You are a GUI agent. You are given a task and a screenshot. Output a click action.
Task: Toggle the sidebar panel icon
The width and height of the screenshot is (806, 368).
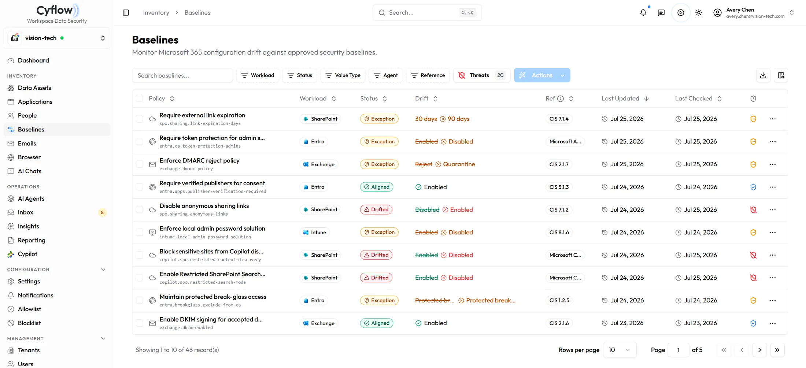pos(126,12)
